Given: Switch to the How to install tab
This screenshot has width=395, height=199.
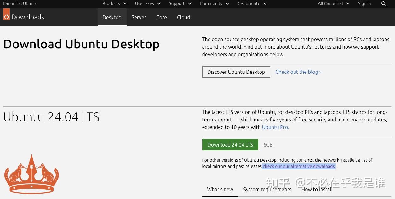Looking at the screenshot, I should click(317, 189).
